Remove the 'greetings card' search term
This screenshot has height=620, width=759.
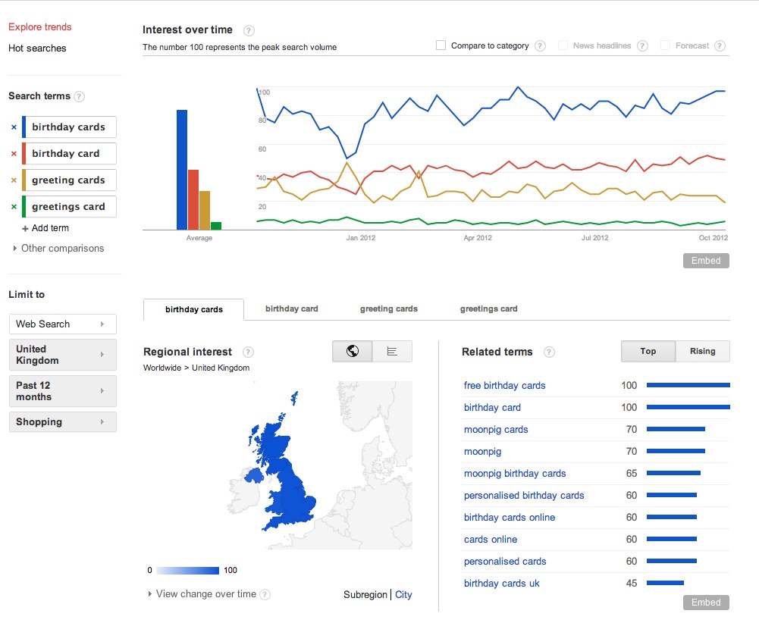(14, 207)
